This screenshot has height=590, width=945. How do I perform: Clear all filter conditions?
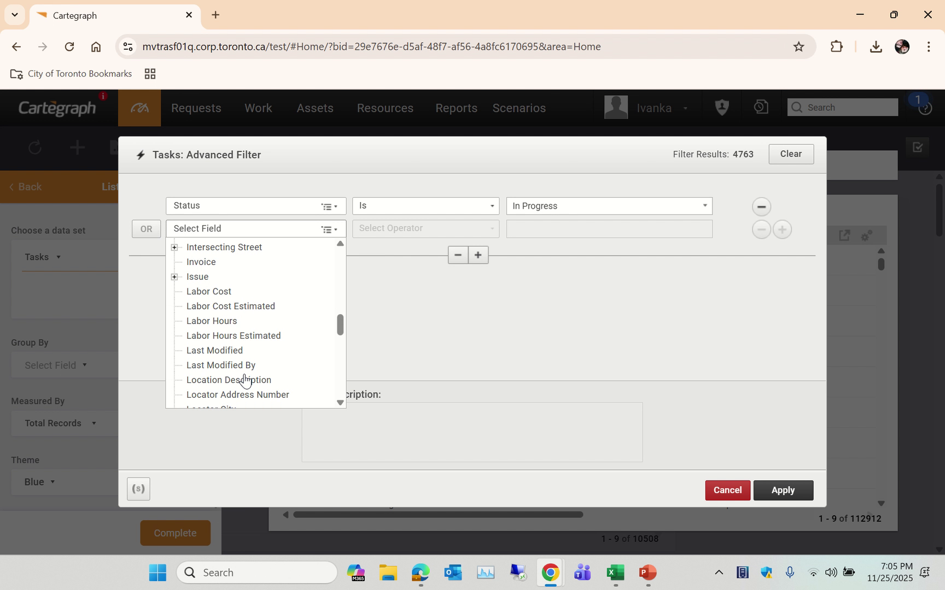(791, 154)
